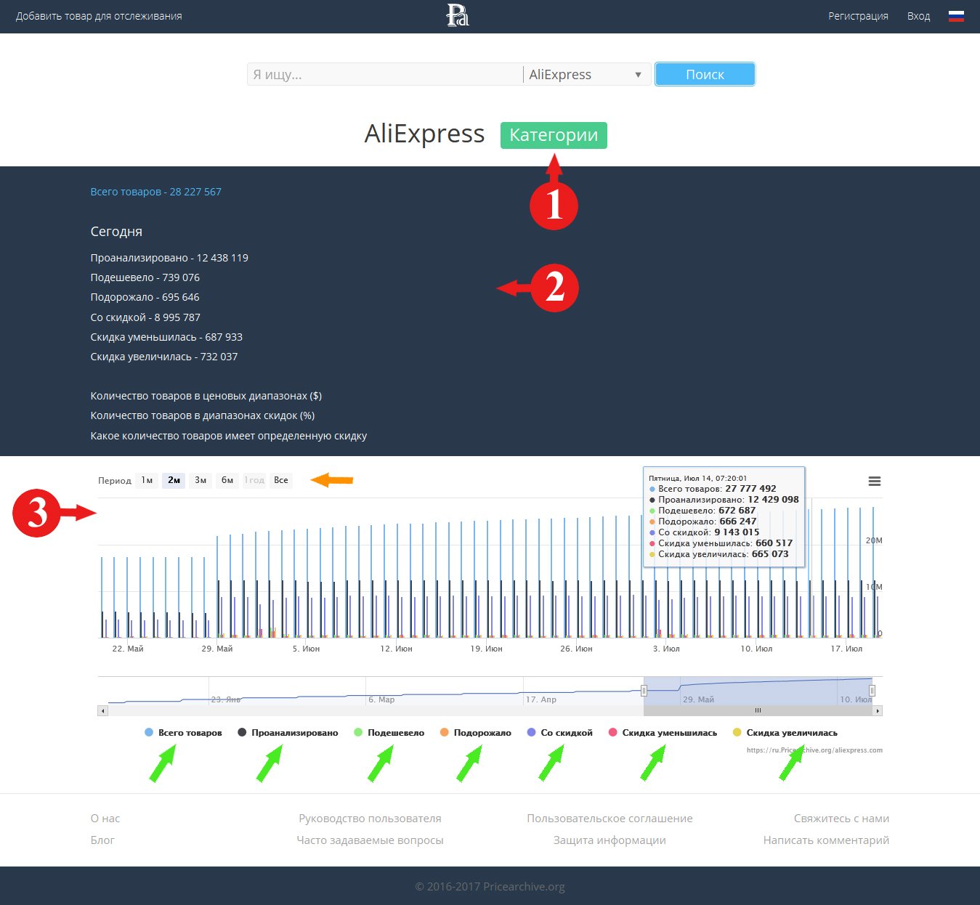Select the 1м period button
The image size is (980, 905).
[147, 480]
